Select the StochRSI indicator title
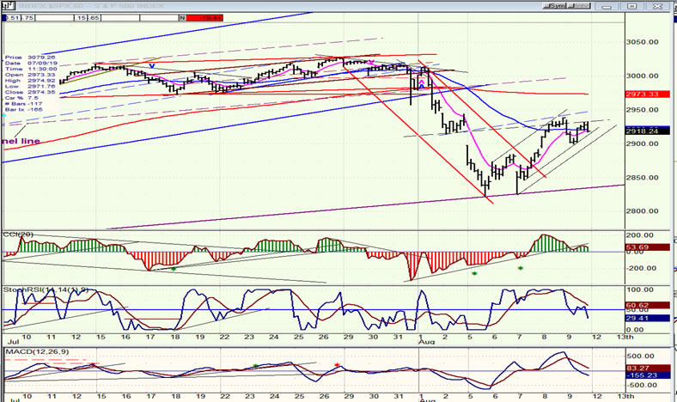 coord(46,289)
